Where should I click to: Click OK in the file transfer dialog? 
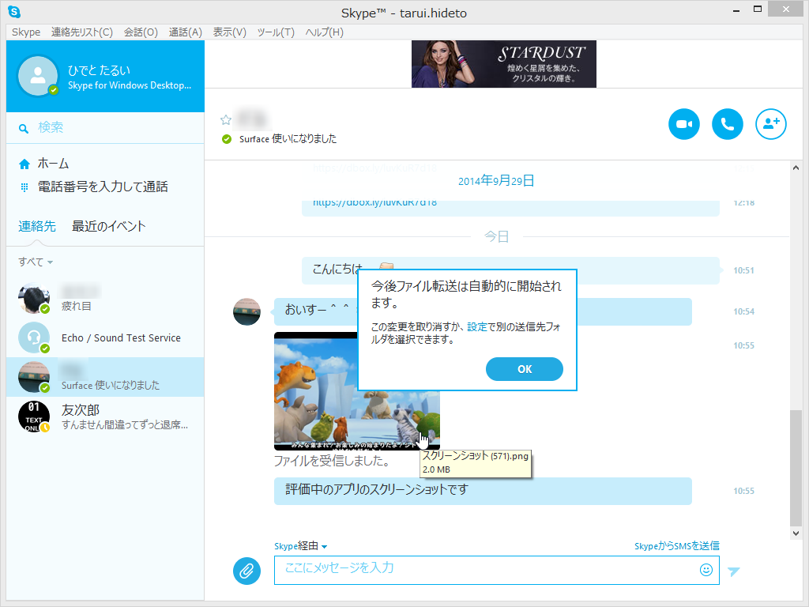pos(525,369)
